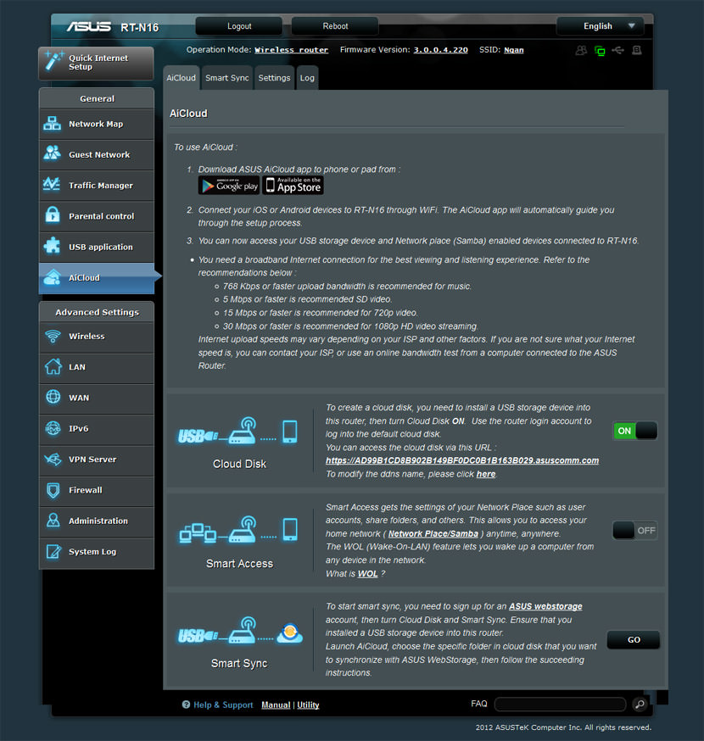Click the Network Map icon
The image size is (704, 741).
coord(52,123)
